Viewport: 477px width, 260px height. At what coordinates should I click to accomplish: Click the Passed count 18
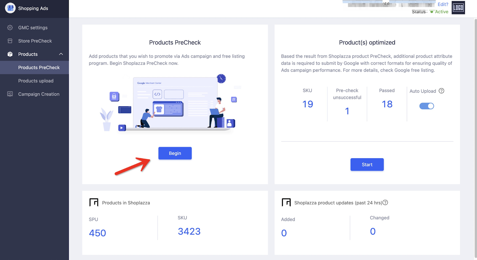pyautogui.click(x=387, y=104)
